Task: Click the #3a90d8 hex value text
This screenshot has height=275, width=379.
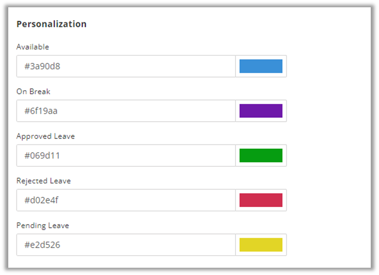Action: pos(42,66)
